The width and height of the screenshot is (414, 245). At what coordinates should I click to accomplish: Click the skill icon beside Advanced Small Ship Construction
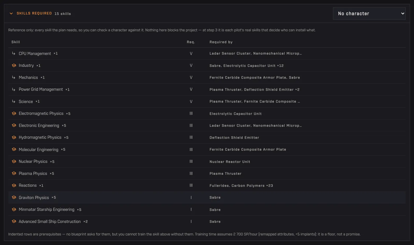14,222
